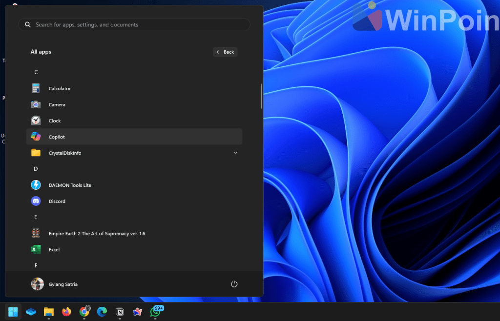The image size is (500, 321).
Task: Open Firefox from the taskbar
Action: [x=66, y=311]
